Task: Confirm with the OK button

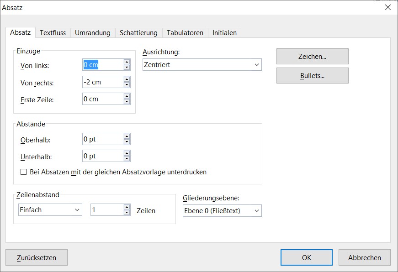Action: pyautogui.click(x=307, y=257)
